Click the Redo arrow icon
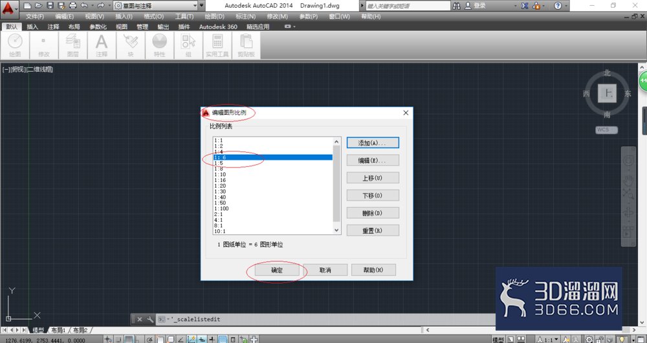 pos(101,6)
